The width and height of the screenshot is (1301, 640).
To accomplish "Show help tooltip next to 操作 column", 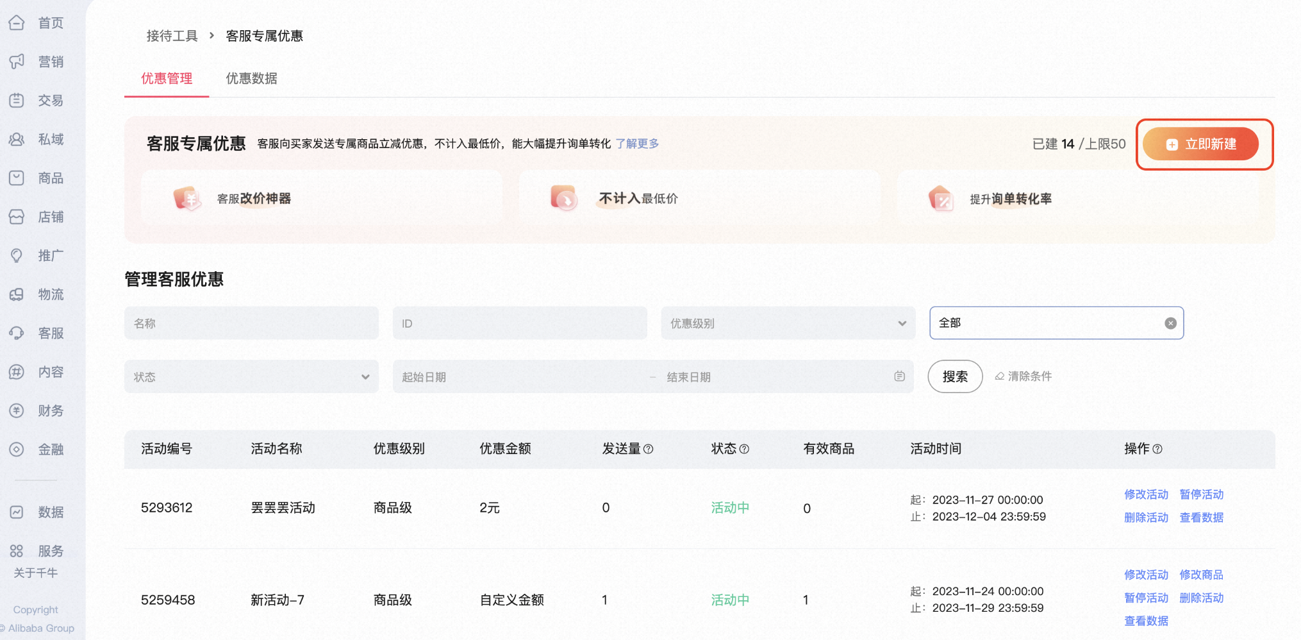I will coord(1157,449).
